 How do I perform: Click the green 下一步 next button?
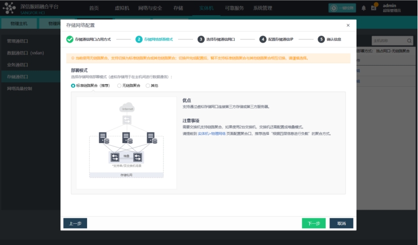click(x=314, y=223)
